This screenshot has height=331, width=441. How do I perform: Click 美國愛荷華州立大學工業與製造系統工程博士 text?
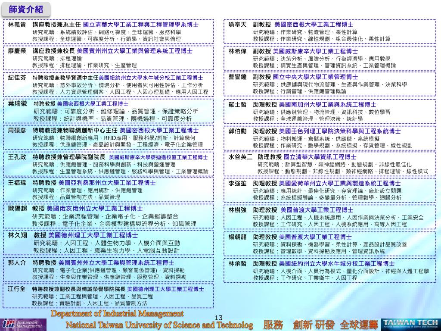click(x=340, y=184)
